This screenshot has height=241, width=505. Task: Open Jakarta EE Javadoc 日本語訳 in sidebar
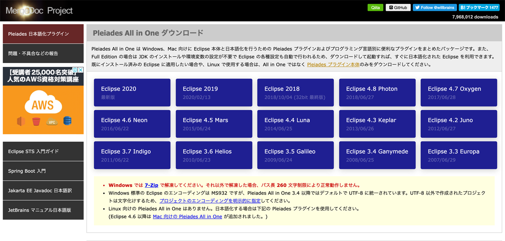43,191
